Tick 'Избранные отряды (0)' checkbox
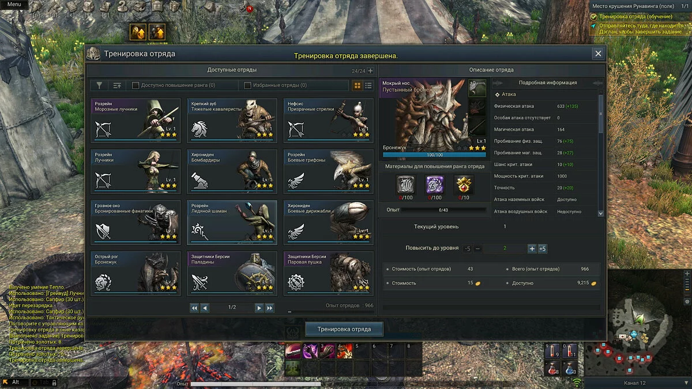 [x=248, y=85]
